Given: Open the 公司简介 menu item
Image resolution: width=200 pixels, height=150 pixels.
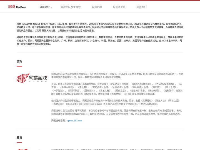Looking at the screenshot, I should (x=44, y=7).
